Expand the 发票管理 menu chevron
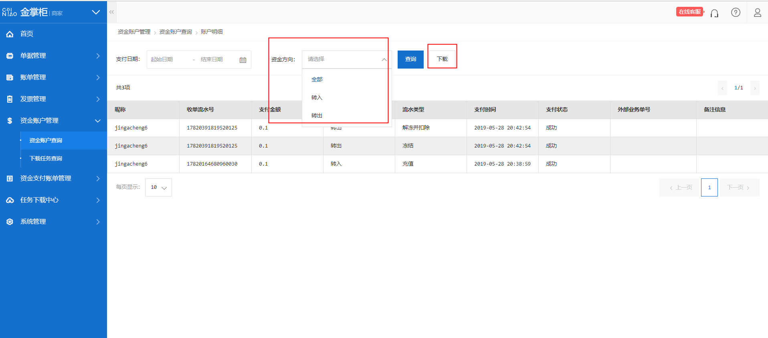768x338 pixels. pyautogui.click(x=98, y=99)
